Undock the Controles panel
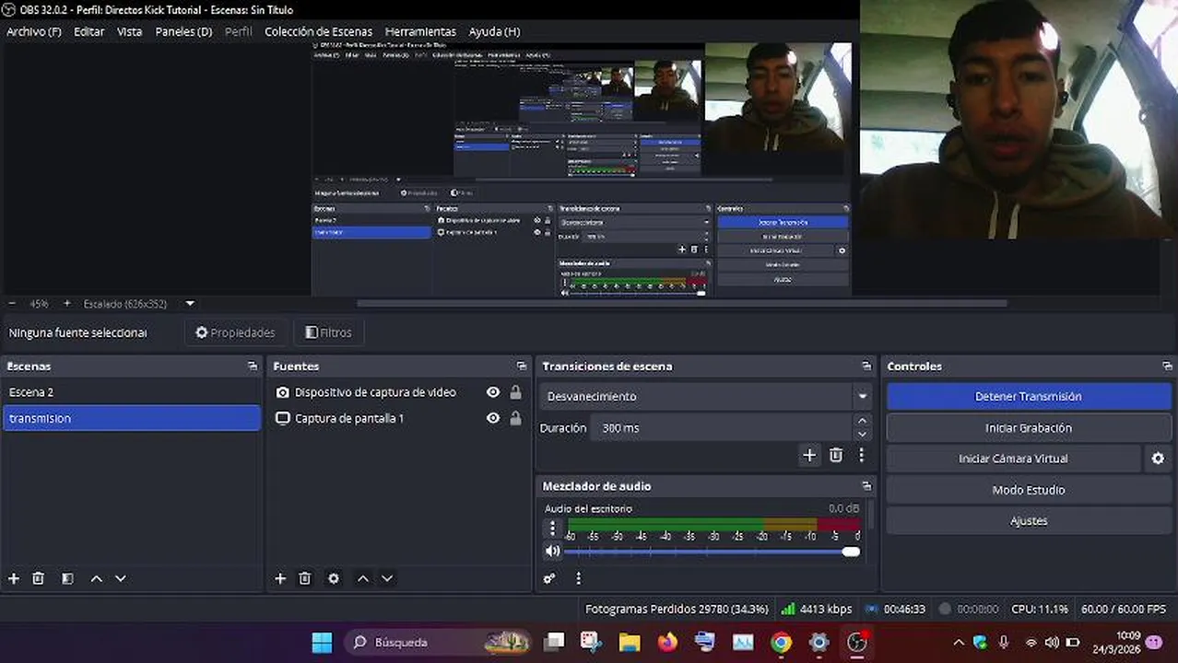The width and height of the screenshot is (1178, 663). click(x=1167, y=366)
